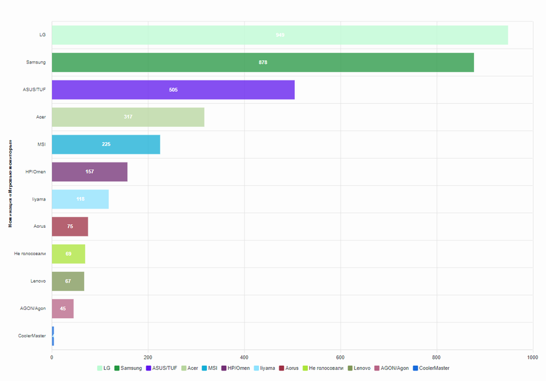Click the Не голосовали y-axis label
The width and height of the screenshot is (546, 381).
(30, 253)
